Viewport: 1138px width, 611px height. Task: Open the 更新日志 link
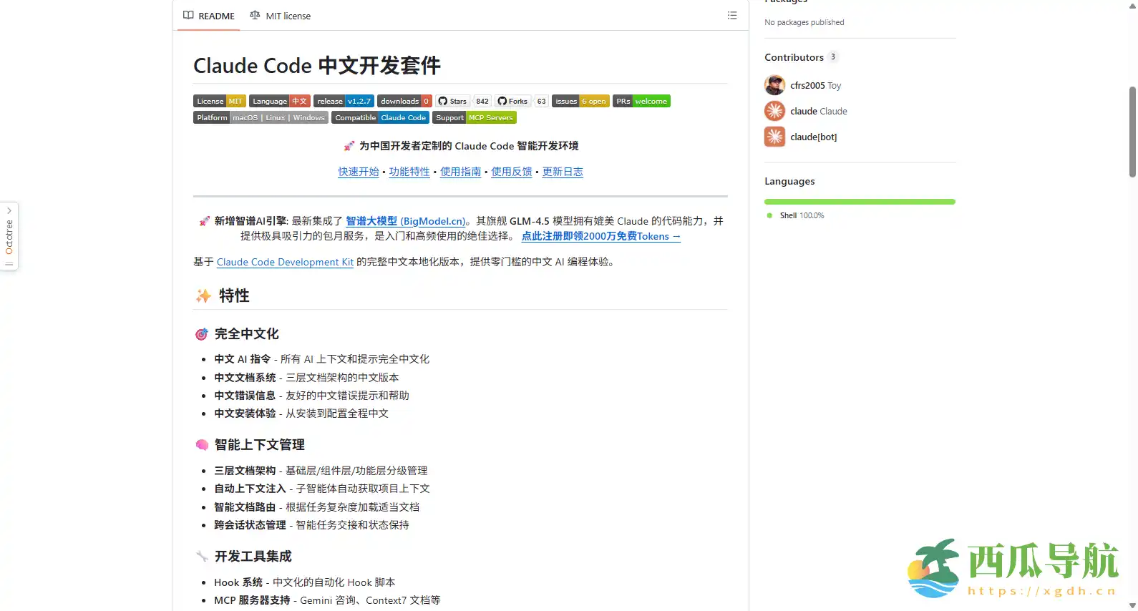click(x=562, y=172)
